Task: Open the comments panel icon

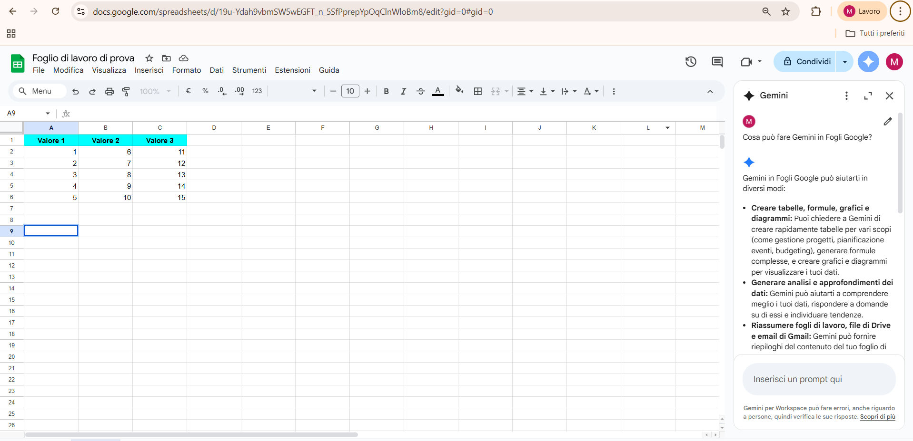Action: pyautogui.click(x=717, y=62)
